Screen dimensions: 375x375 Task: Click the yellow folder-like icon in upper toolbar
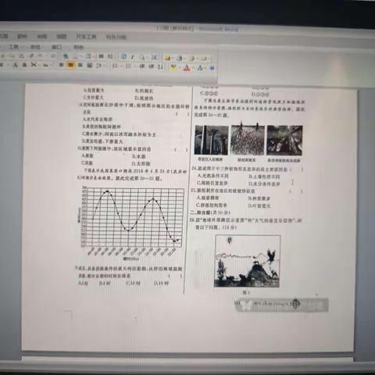[168, 58]
